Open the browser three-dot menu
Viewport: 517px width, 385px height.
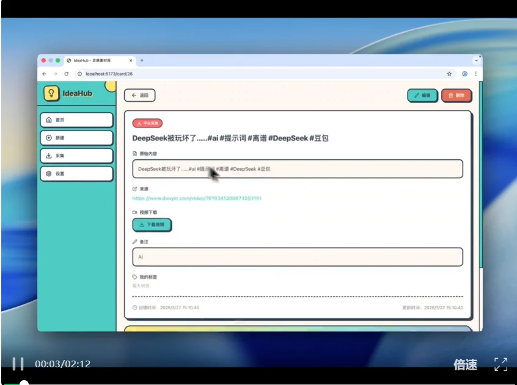(x=475, y=74)
